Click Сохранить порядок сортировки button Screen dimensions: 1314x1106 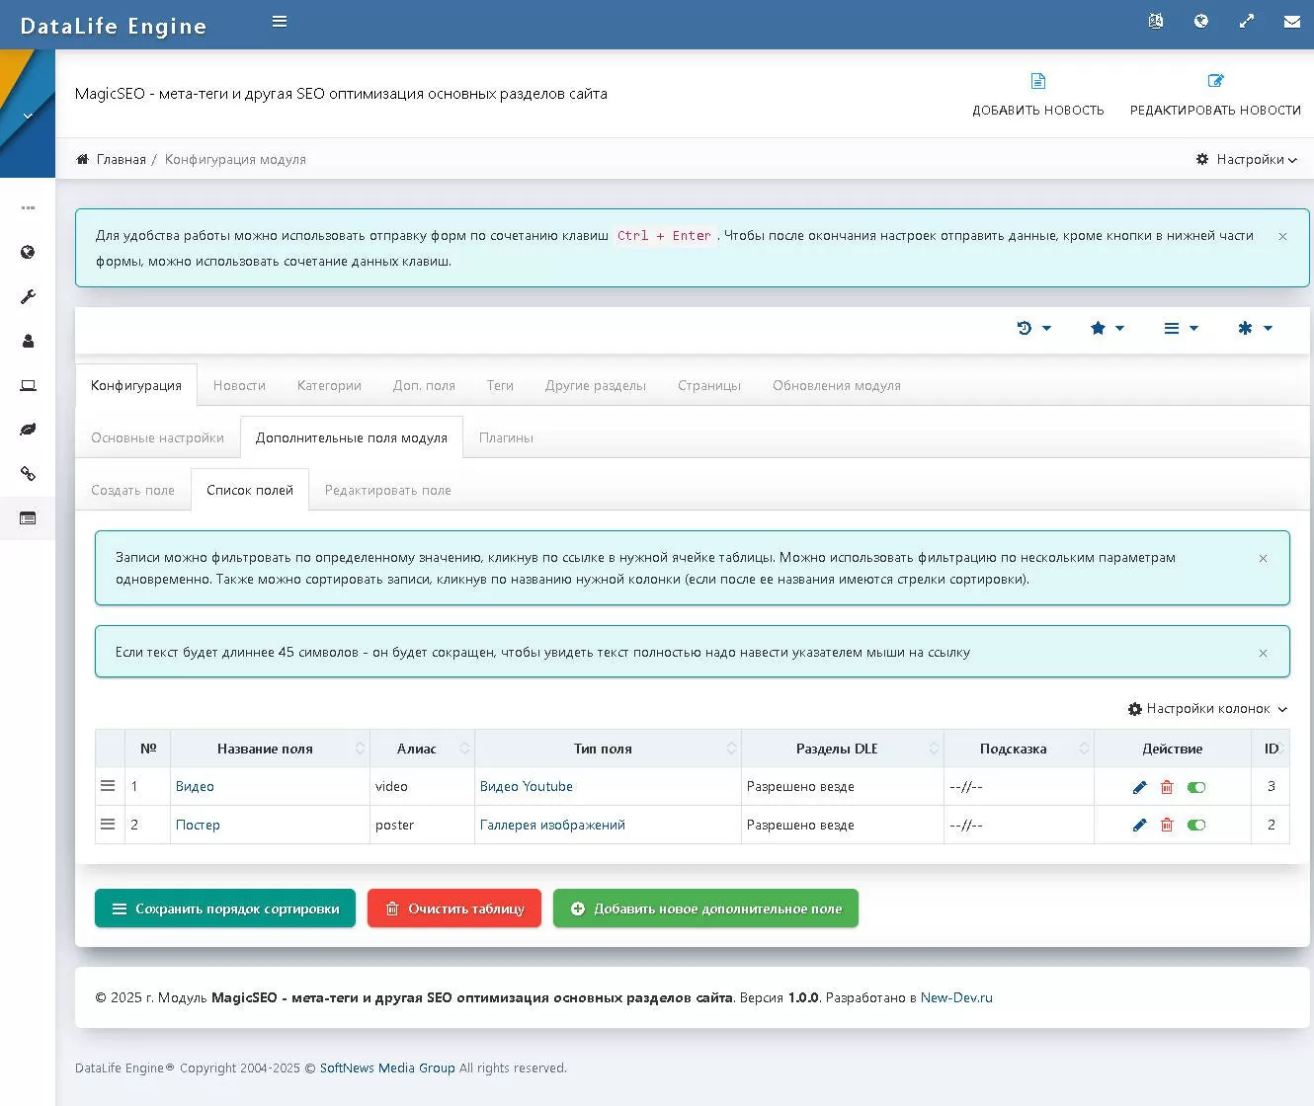(x=225, y=908)
